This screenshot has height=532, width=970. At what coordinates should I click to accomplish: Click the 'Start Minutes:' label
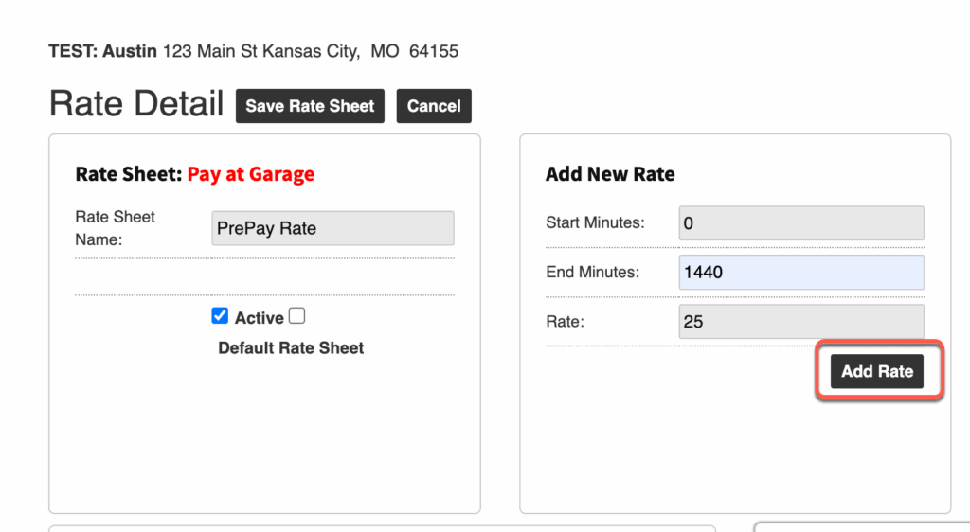[595, 223]
